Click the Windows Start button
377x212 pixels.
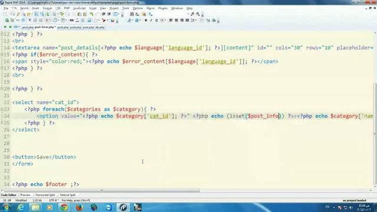pyautogui.click(x=6, y=207)
